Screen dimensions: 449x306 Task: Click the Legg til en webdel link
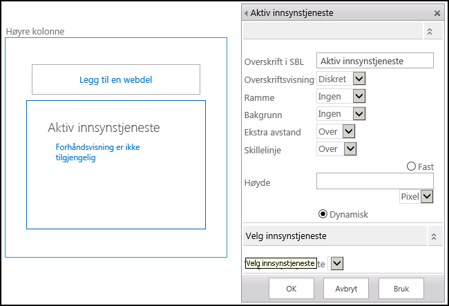pos(115,79)
